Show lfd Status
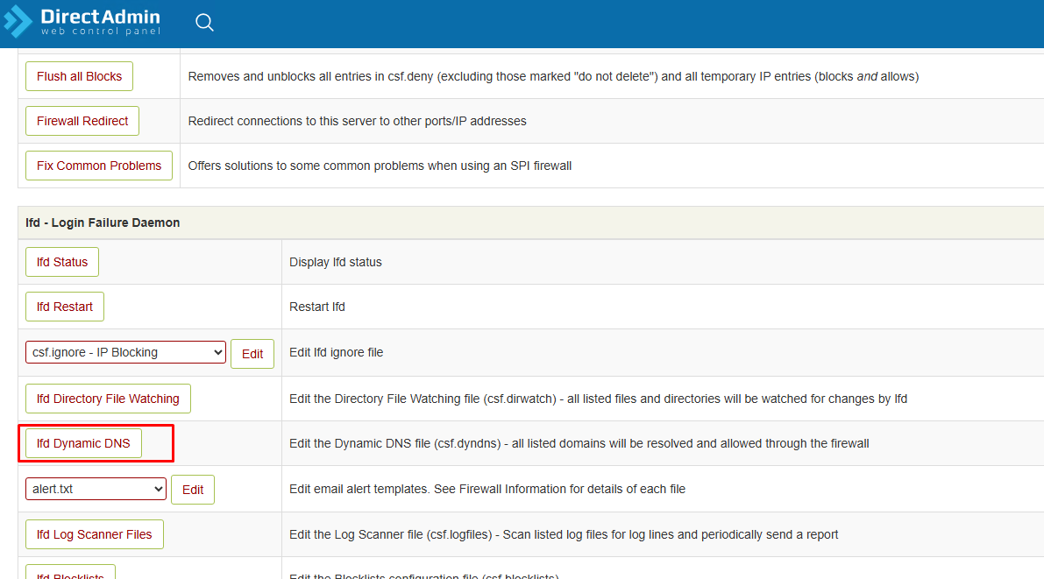The height and width of the screenshot is (579, 1044). coord(62,262)
